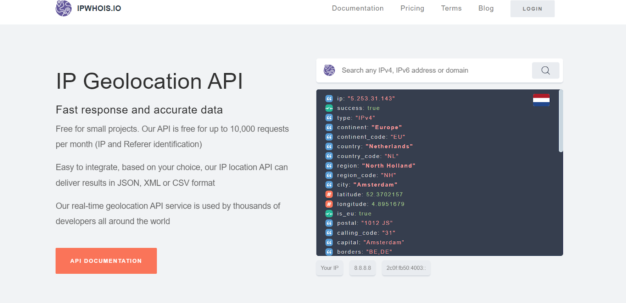626x303 pixels.
Task: Click the success value true
Action: click(x=374, y=108)
